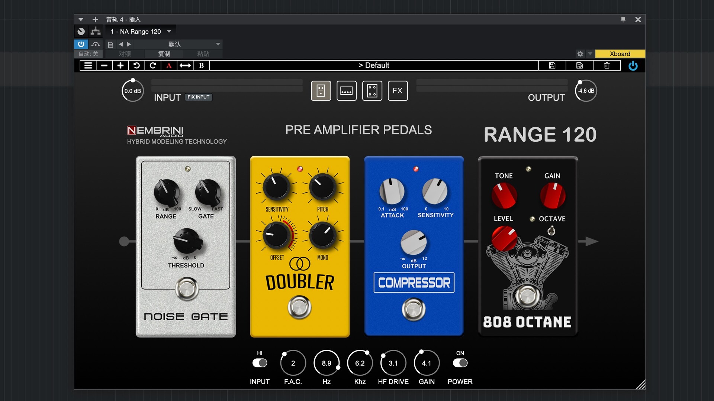Image resolution: width=714 pixels, height=401 pixels.
Task: Click Doubler OFFSET knob
Action: coord(277,235)
